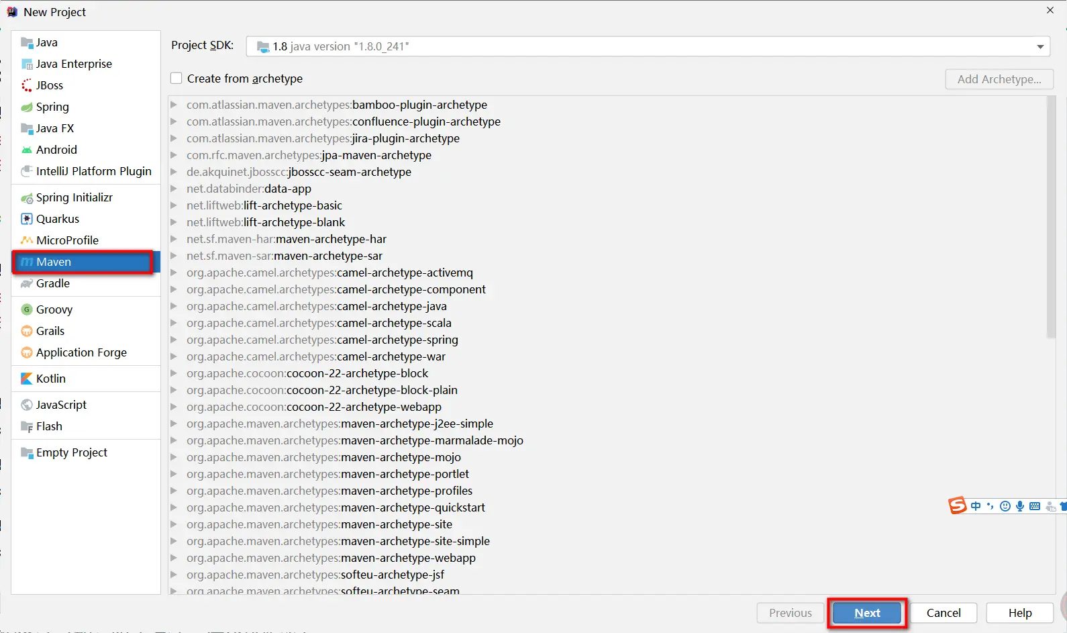Click the Kotlin logo icon

click(x=27, y=379)
